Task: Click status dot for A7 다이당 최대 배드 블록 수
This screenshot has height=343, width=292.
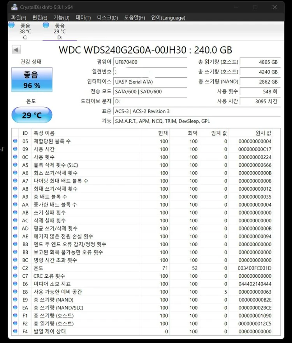Action: click(15, 181)
